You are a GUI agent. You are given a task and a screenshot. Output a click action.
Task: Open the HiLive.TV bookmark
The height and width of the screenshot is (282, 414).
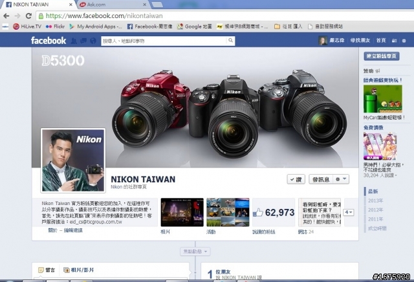(x=27, y=27)
